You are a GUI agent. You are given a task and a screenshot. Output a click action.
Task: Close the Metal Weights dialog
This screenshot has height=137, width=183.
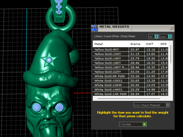click(171, 28)
